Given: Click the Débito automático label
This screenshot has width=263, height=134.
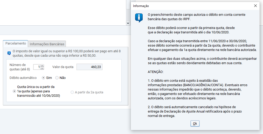Looking at the screenshot, I should [23, 78].
